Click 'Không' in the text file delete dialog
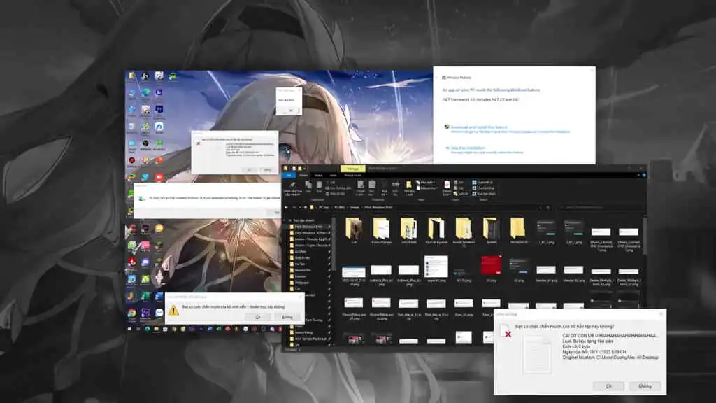 tap(645, 386)
